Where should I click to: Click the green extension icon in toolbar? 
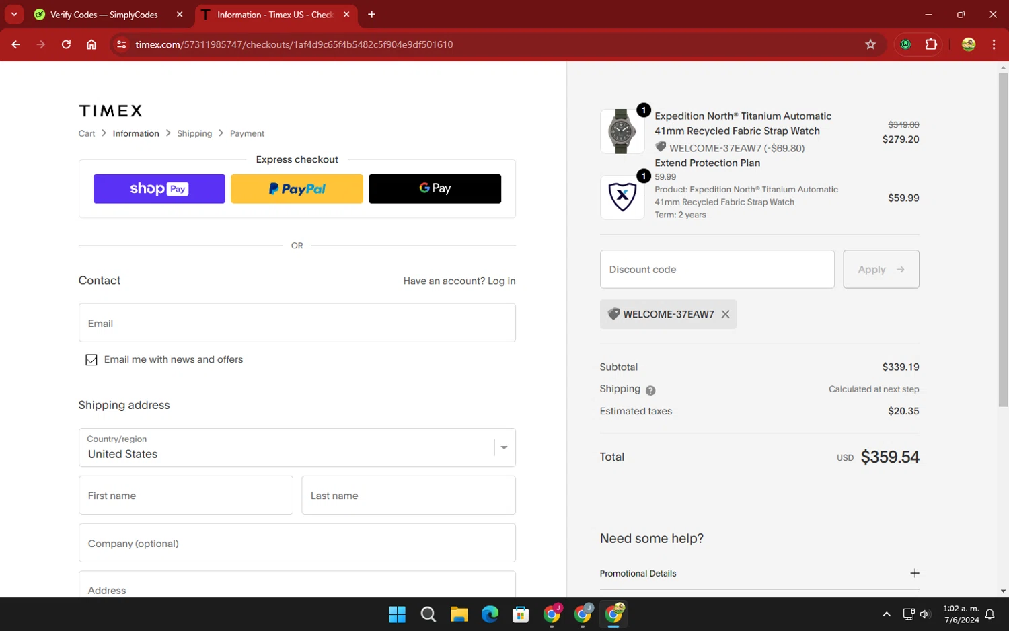905,44
